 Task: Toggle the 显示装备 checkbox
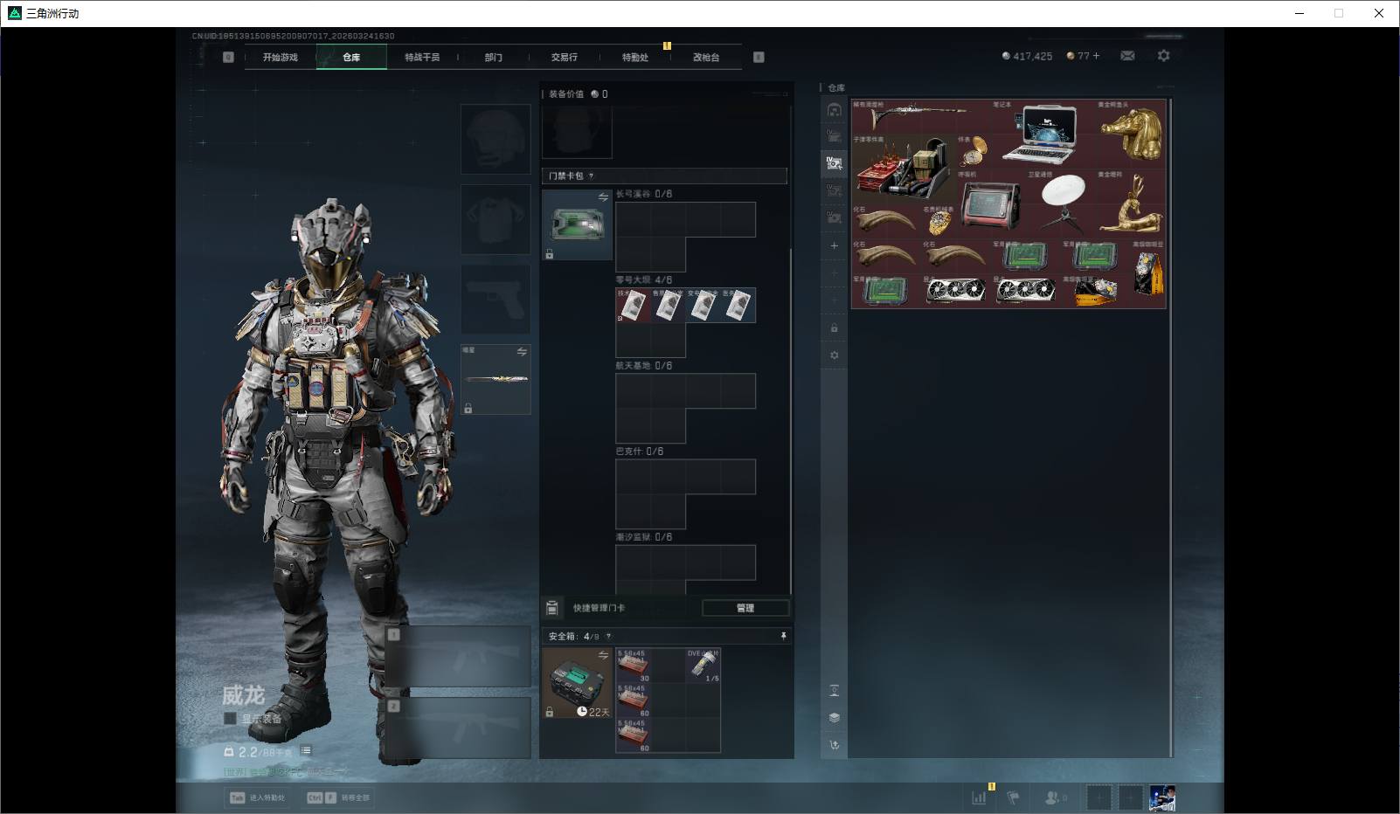231,718
